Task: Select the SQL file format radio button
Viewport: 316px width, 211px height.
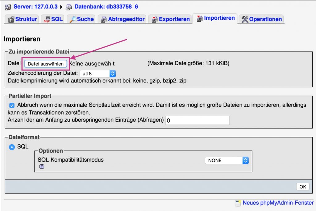Action: coord(12,147)
